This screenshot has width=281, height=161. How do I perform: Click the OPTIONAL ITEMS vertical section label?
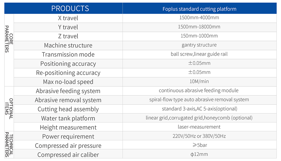coord(9,109)
